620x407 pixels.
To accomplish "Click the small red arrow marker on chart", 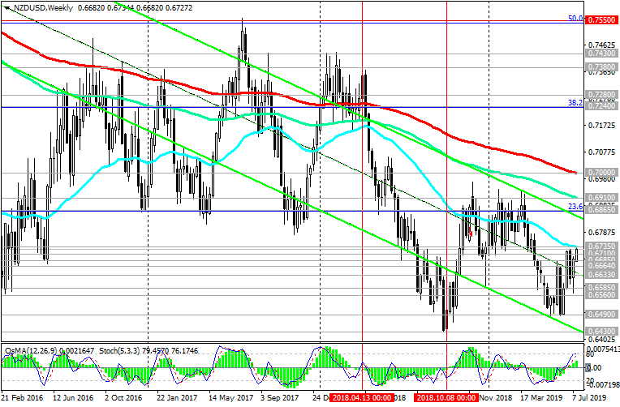I will 470,233.
